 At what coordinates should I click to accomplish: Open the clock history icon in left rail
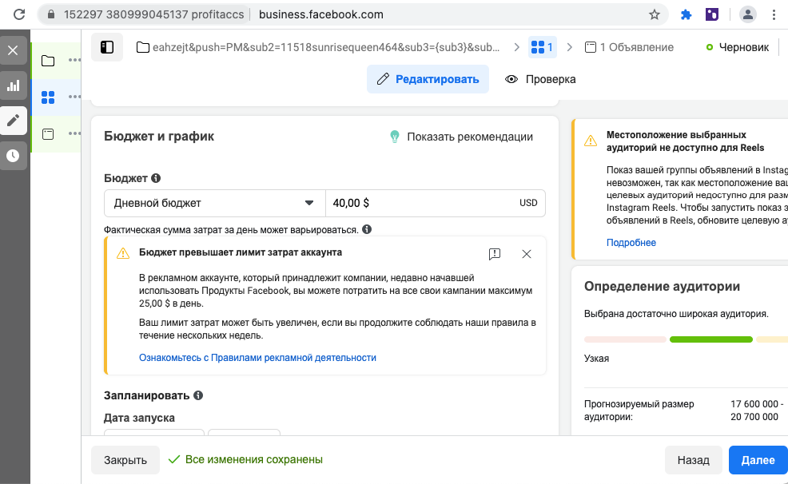pyautogui.click(x=13, y=156)
